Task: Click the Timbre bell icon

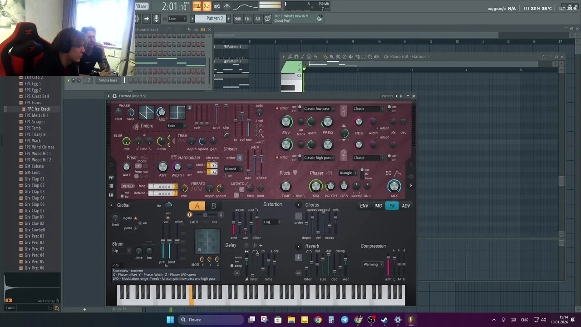Action: [135, 126]
